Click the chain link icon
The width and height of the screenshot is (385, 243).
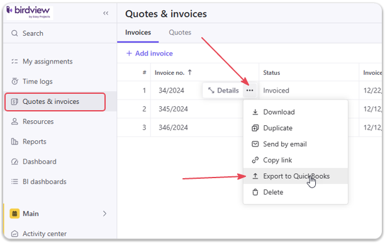pos(255,160)
